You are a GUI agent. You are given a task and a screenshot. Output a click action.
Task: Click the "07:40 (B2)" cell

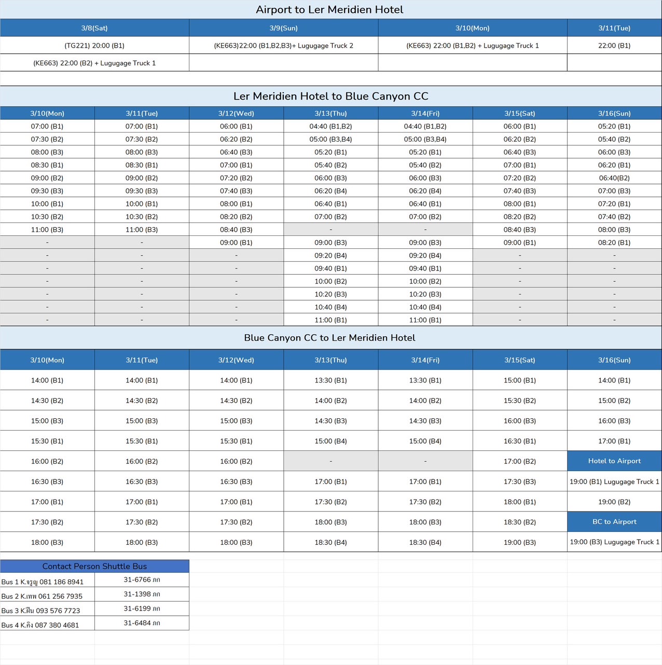614,217
